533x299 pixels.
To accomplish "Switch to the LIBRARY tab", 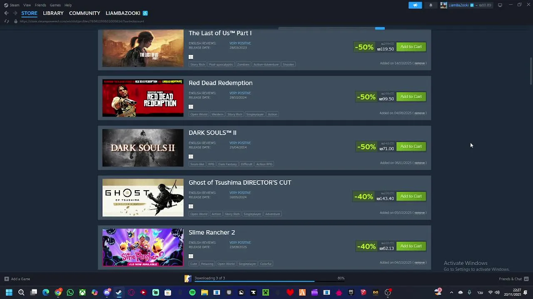I will (53, 13).
